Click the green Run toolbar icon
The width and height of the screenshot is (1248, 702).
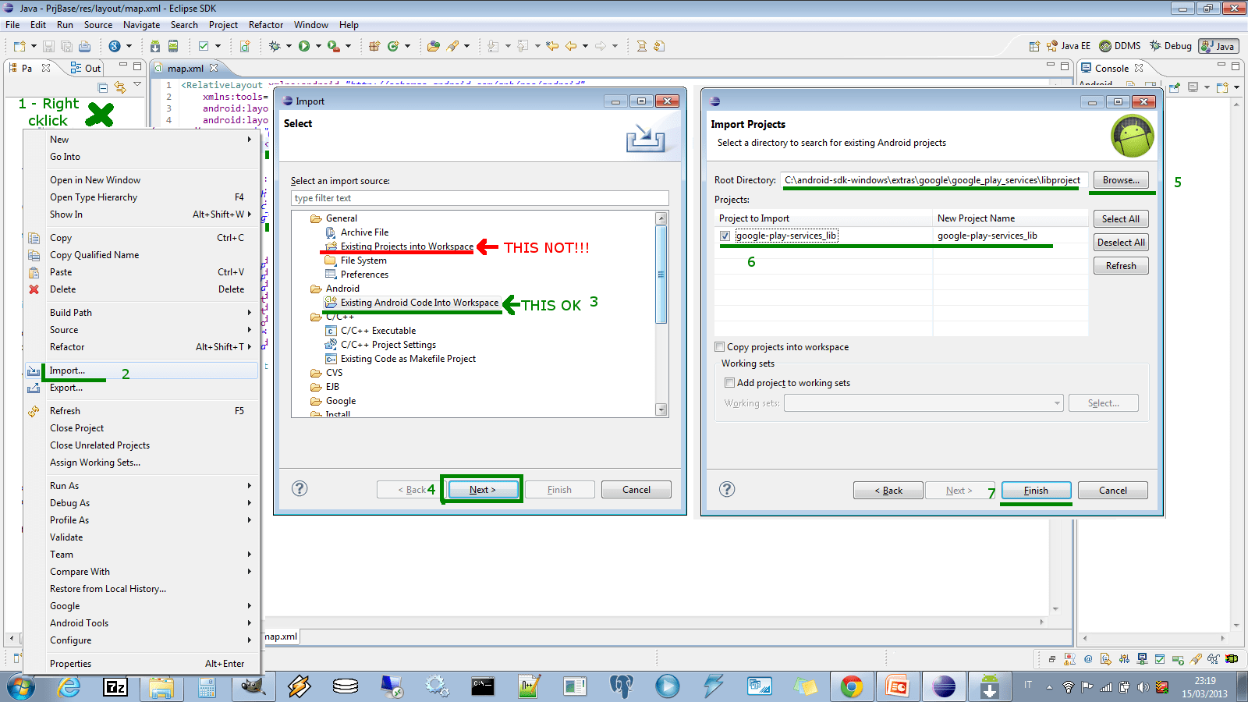point(304,46)
